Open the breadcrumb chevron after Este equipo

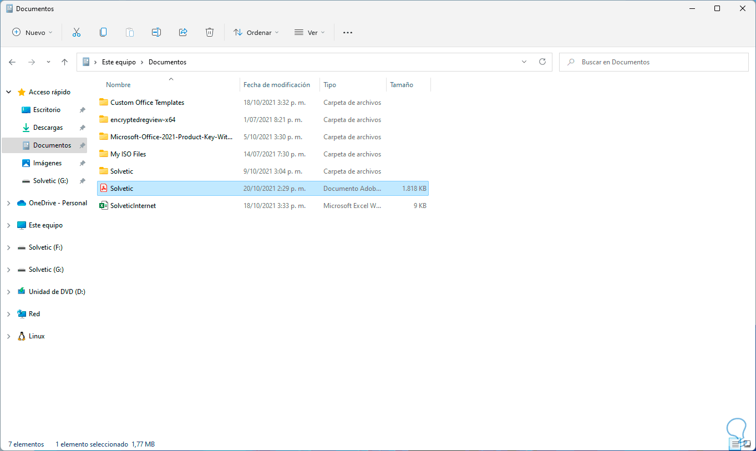(x=143, y=62)
